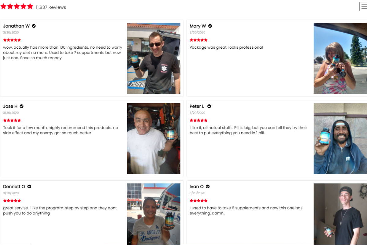Enlarge Jose H's review photo

154,138
